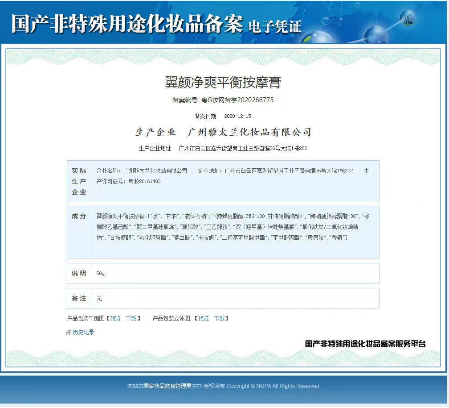Screen dimensions: 449x408
Task: Select the 50g specification value
Action: pyautogui.click(x=101, y=274)
